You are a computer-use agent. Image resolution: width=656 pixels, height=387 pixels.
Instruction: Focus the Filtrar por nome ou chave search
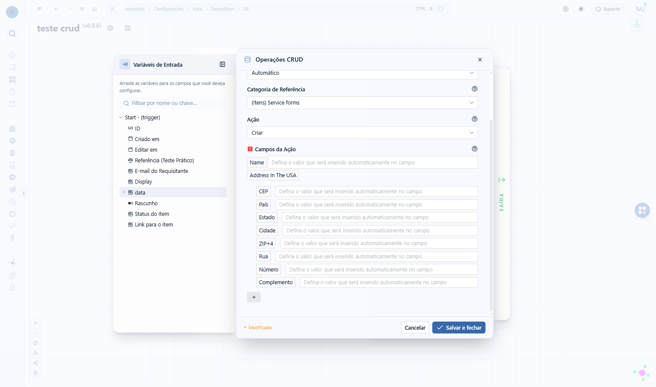[x=173, y=103]
